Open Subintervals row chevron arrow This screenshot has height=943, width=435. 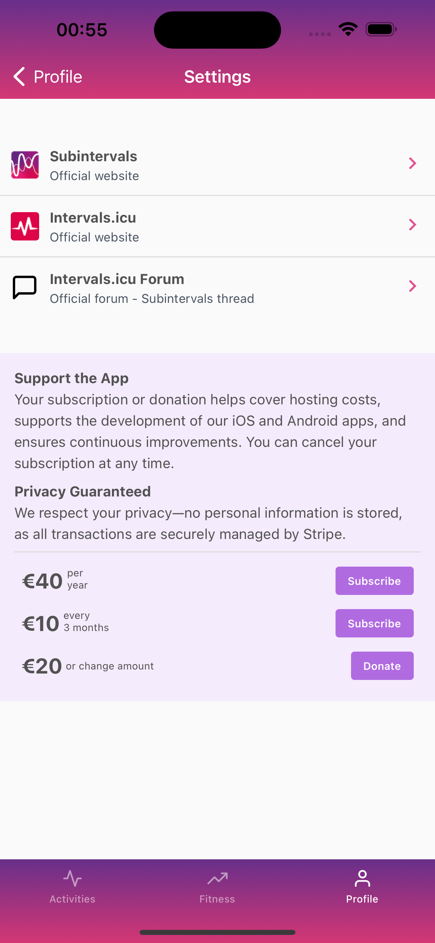[412, 163]
